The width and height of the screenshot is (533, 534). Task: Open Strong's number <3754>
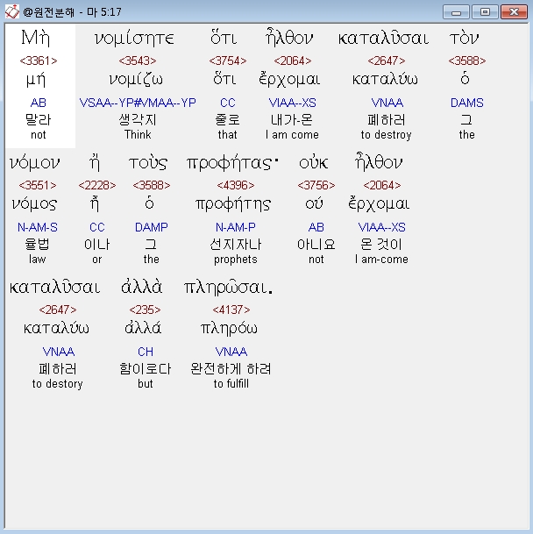pos(228,61)
